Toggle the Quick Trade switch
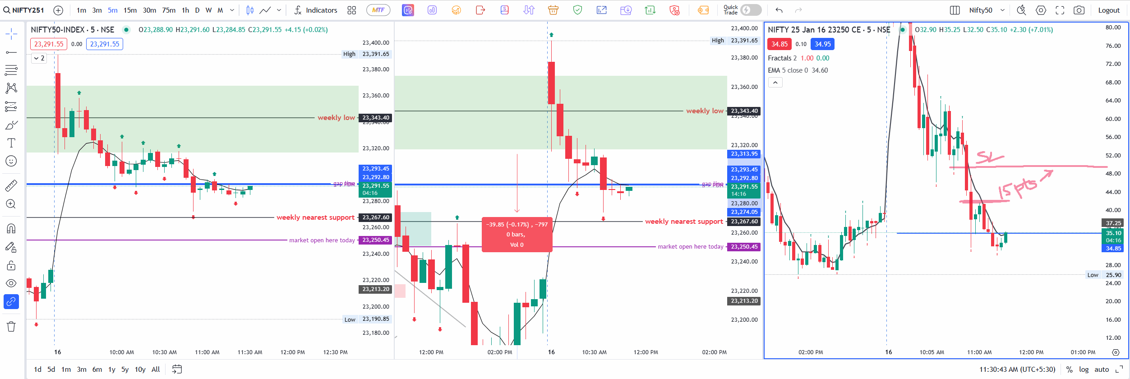 [751, 10]
